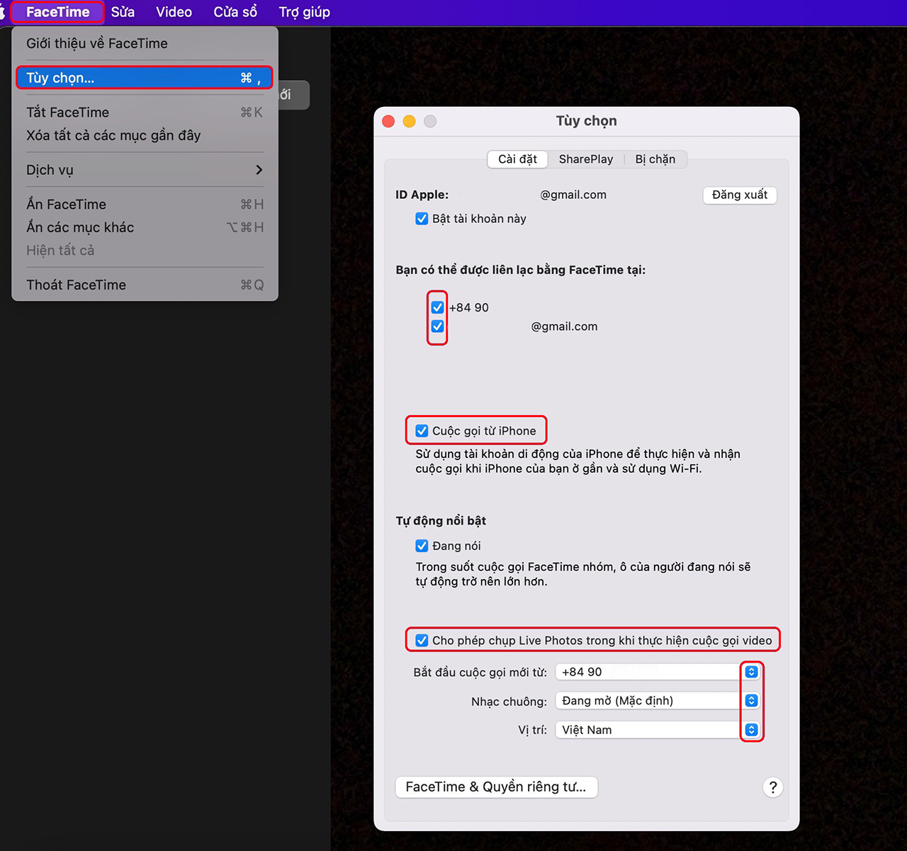Open the Nhạc chuông dropdown

pyautogui.click(x=658, y=701)
